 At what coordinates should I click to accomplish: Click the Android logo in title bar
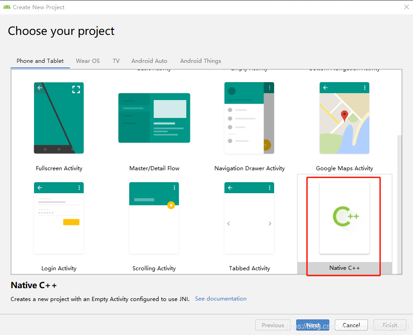pyautogui.click(x=7, y=7)
